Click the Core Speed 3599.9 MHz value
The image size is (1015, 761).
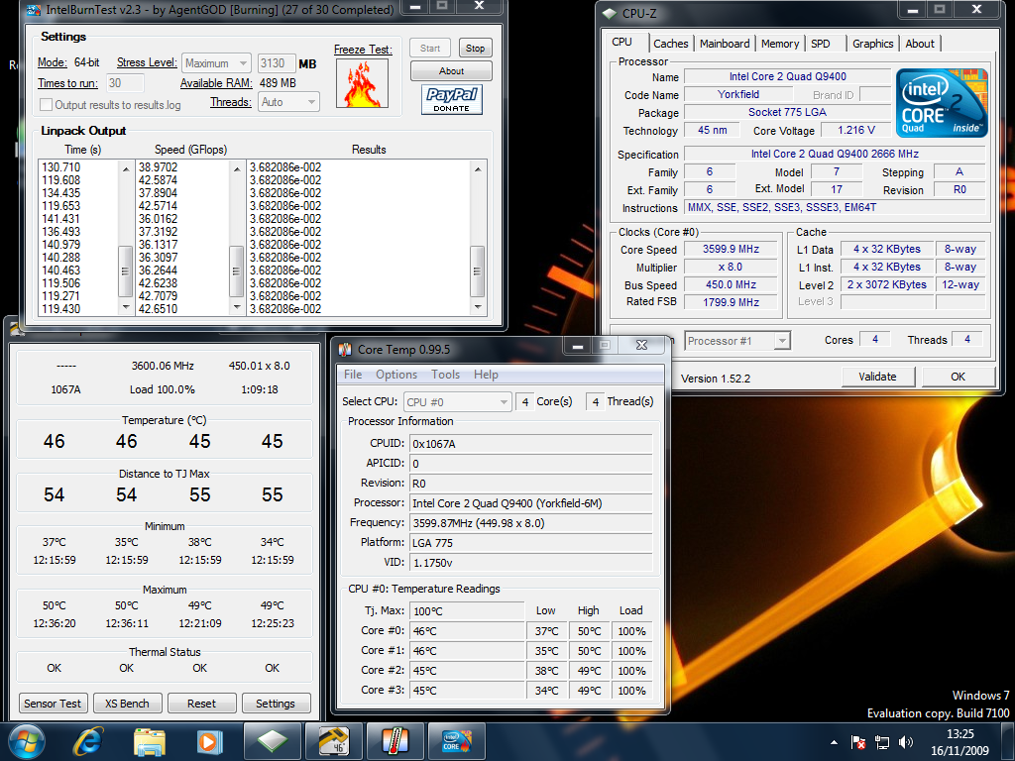[x=731, y=249]
